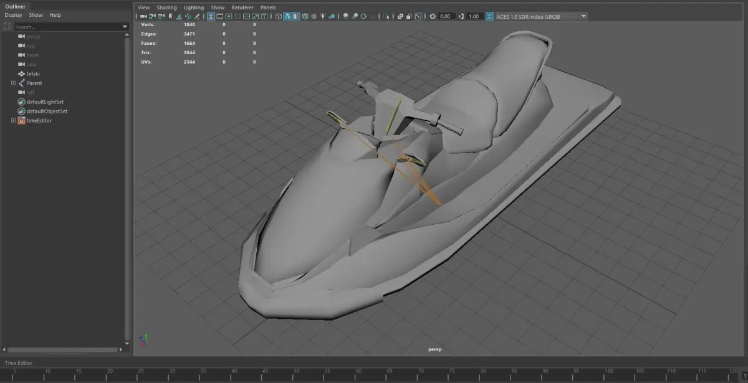Click the X-Ray icon

(x=400, y=16)
